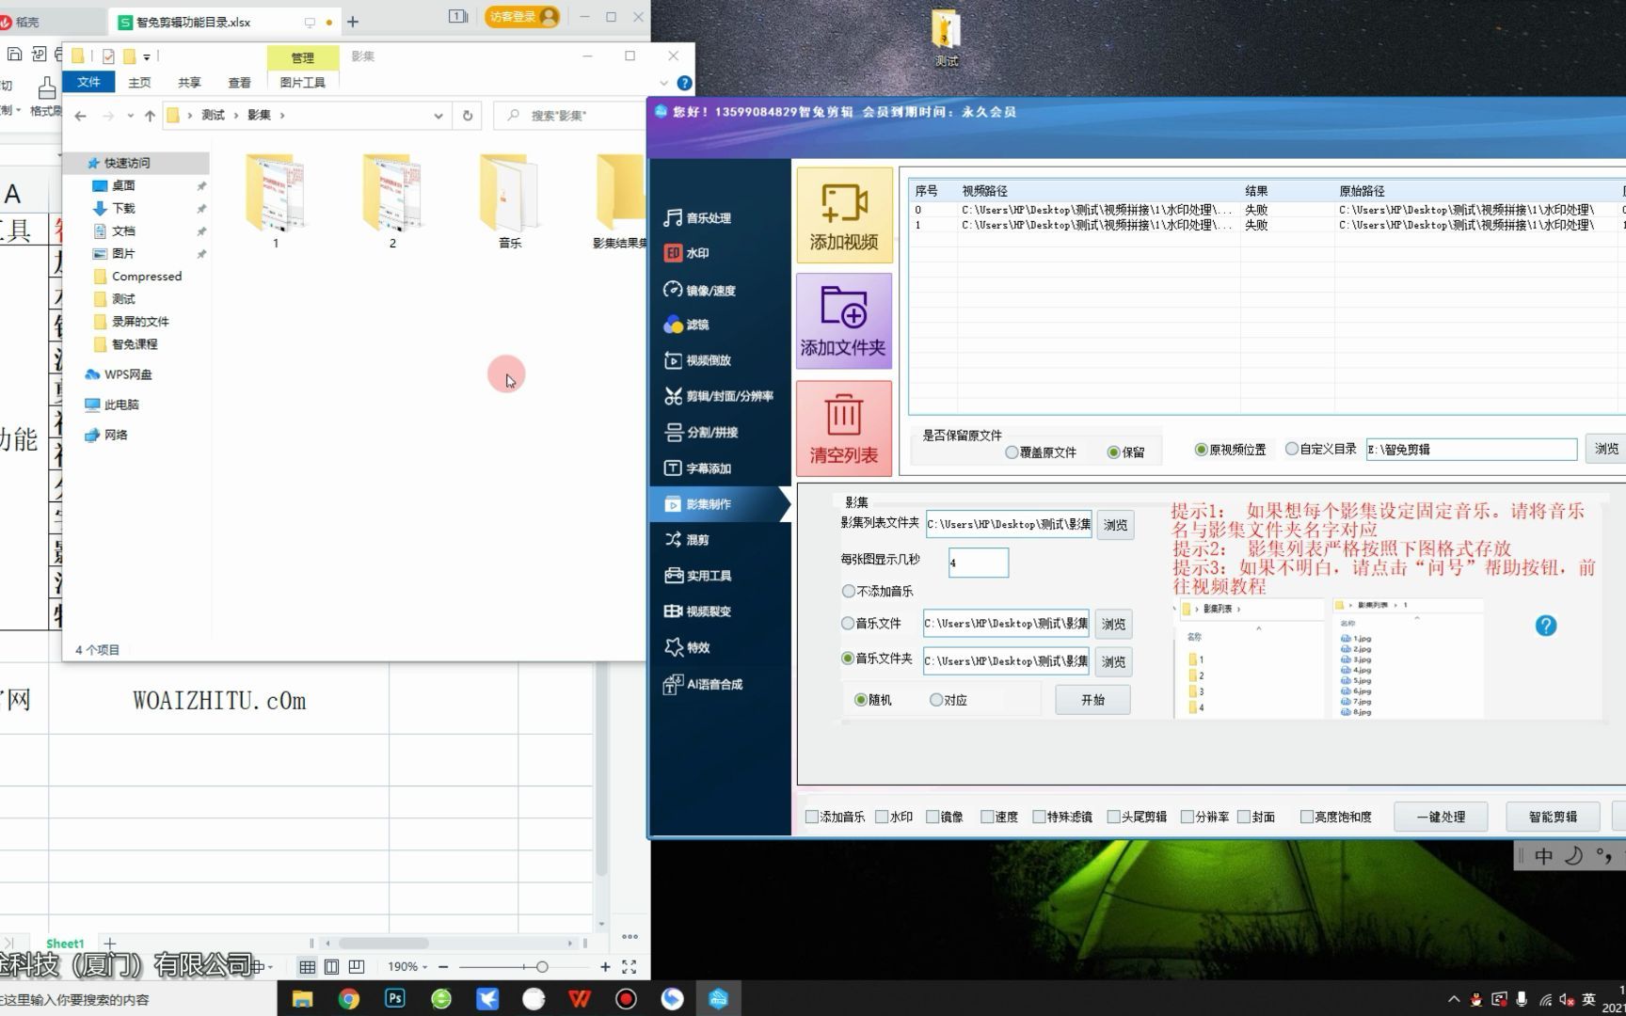This screenshot has width=1626, height=1016.
Task: Expand the 测试 breadcrumb chevron
Action: [236, 116]
